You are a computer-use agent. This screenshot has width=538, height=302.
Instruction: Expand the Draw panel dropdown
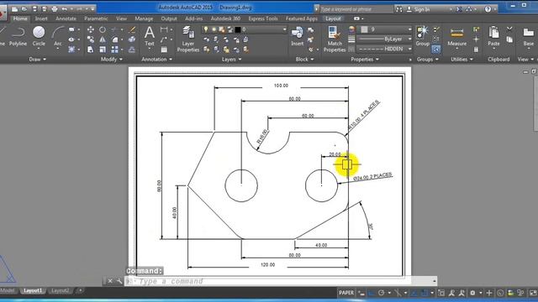pyautogui.click(x=37, y=60)
